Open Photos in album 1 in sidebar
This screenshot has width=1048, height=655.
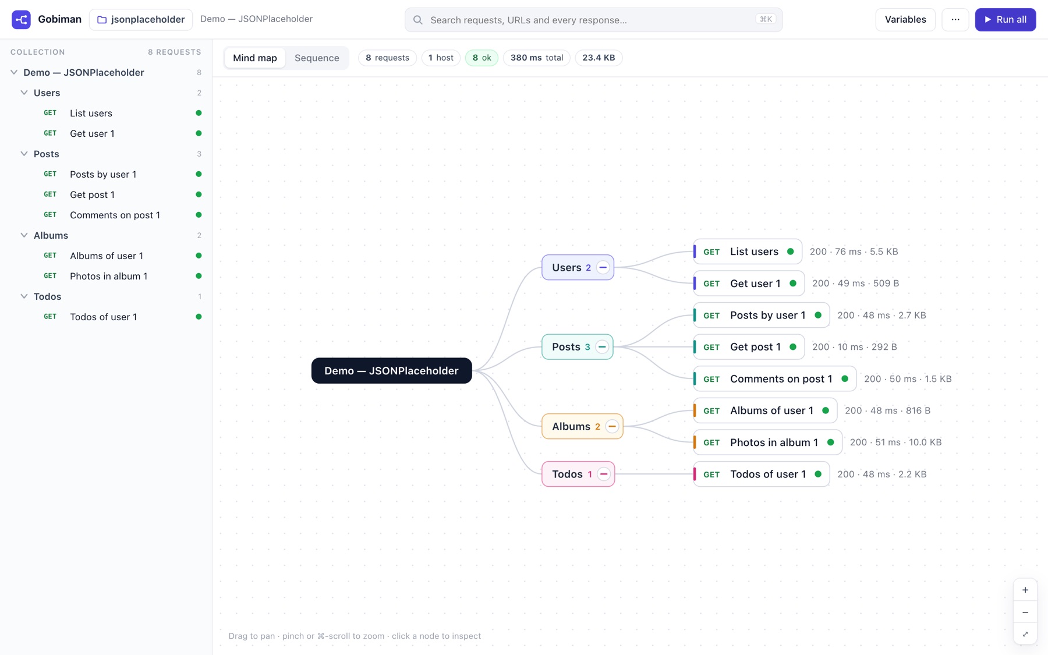click(106, 276)
